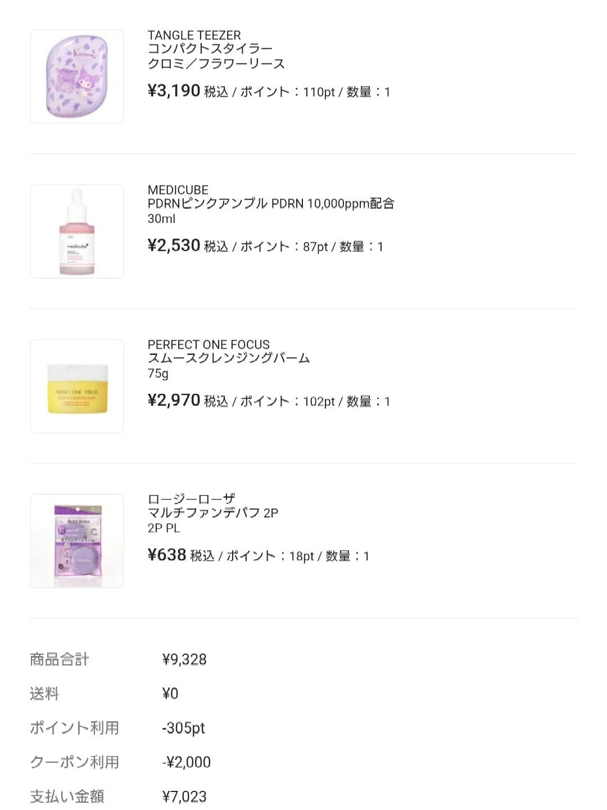Click the PERFECT ONE FOCUS brand name
The width and height of the screenshot is (607, 810).
click(x=209, y=344)
